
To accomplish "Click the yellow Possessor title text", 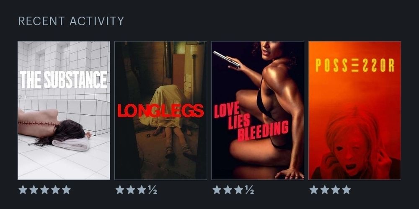I will coord(355,65).
